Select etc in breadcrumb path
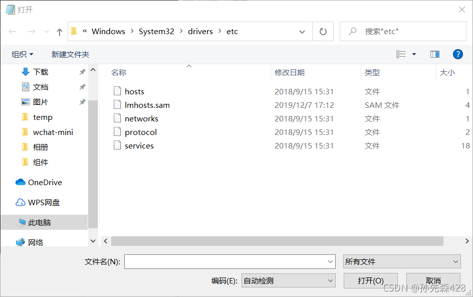 [x=232, y=32]
